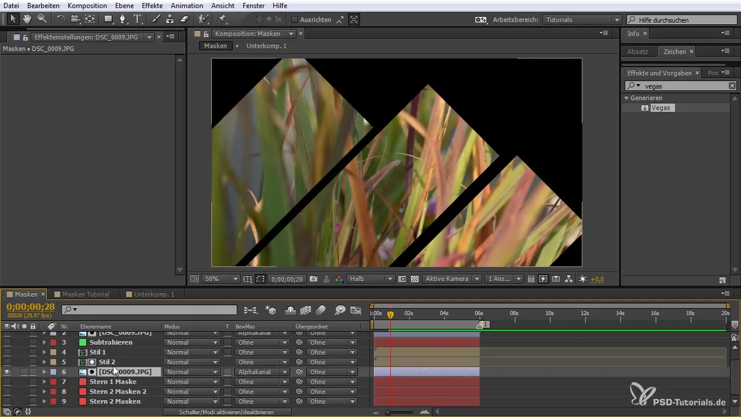The image size is (741, 417).
Task: Select the Vegas effect in presets list
Action: pos(661,108)
